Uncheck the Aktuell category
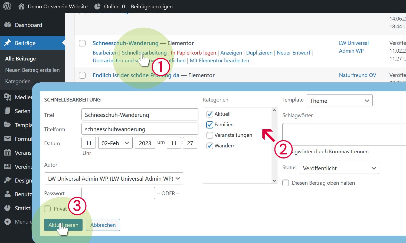This screenshot has width=406, height=243. click(210, 114)
